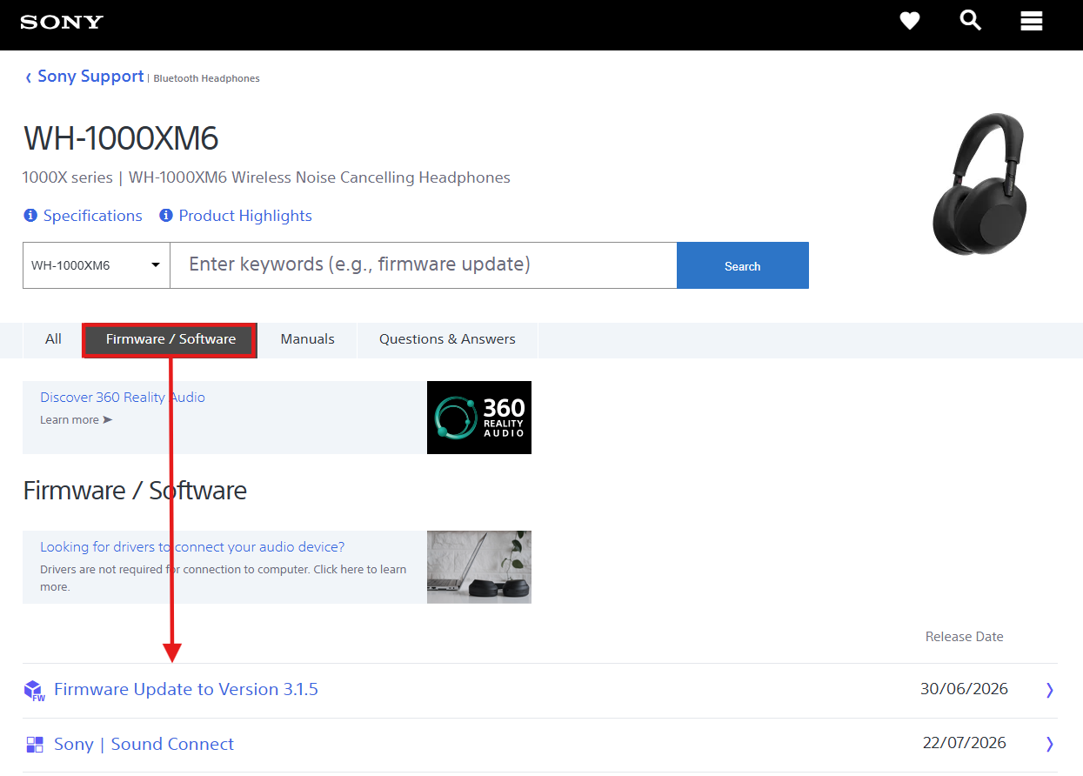Click the blue Search button
Image resolution: width=1083 pixels, height=776 pixels.
click(743, 265)
